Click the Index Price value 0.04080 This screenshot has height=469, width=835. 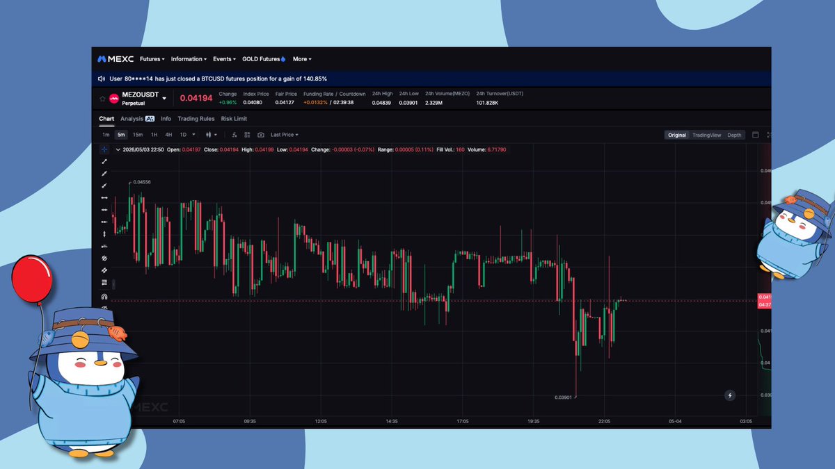[x=253, y=103]
